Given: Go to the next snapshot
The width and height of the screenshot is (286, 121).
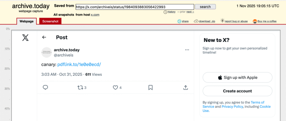Looking at the screenshot, I should pos(190,12).
